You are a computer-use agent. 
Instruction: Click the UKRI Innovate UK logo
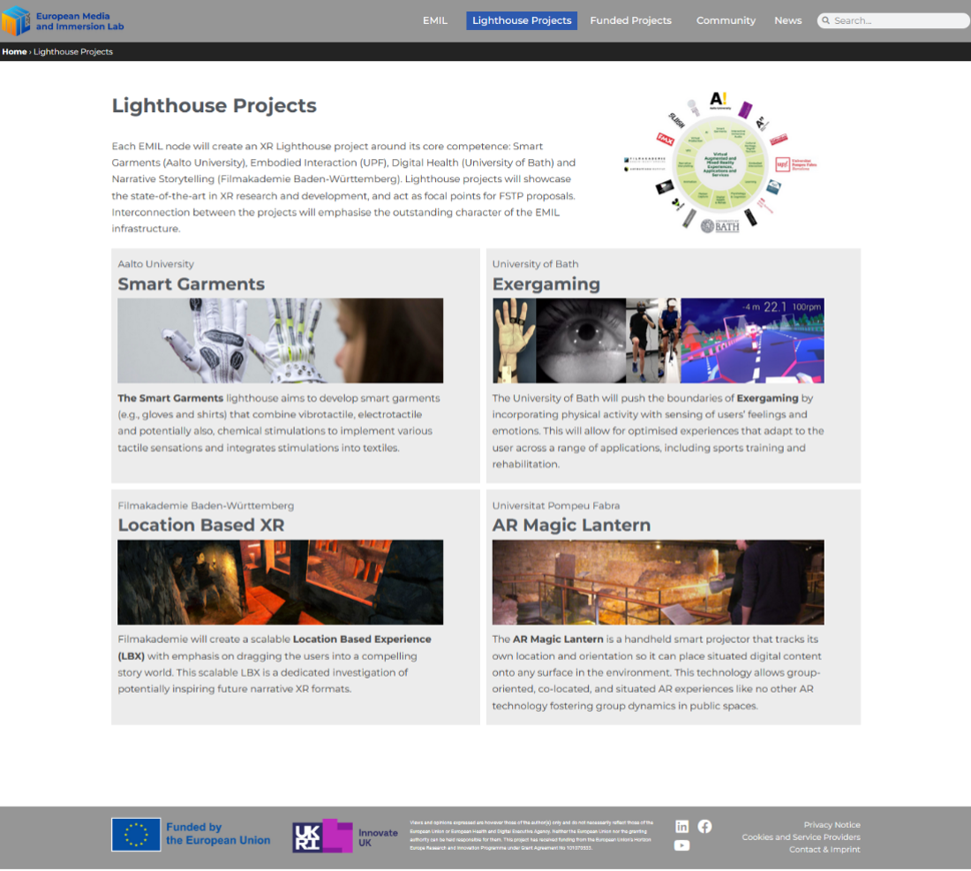click(x=345, y=835)
